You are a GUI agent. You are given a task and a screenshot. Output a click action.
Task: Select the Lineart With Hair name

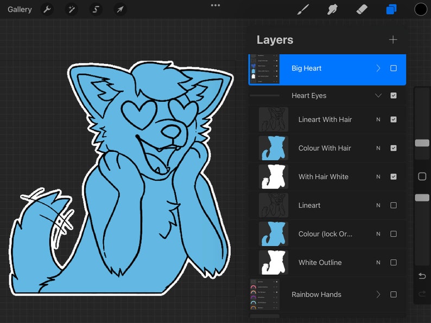point(325,119)
